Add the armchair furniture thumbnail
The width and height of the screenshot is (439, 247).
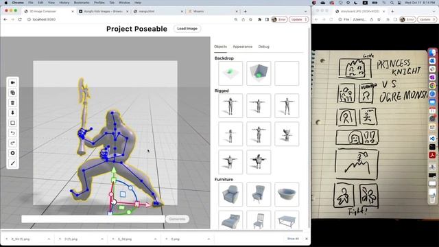230,194
